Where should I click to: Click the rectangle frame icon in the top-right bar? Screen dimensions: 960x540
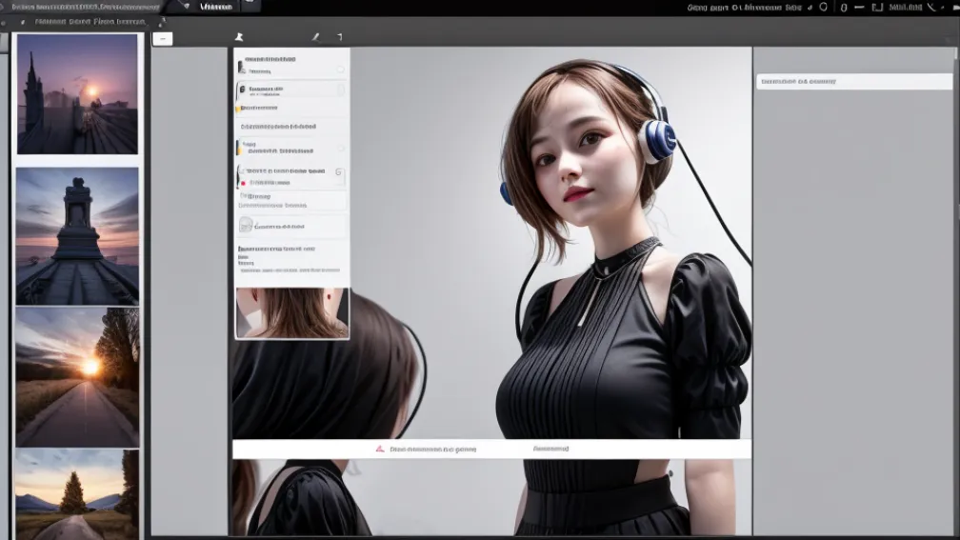click(x=877, y=7)
